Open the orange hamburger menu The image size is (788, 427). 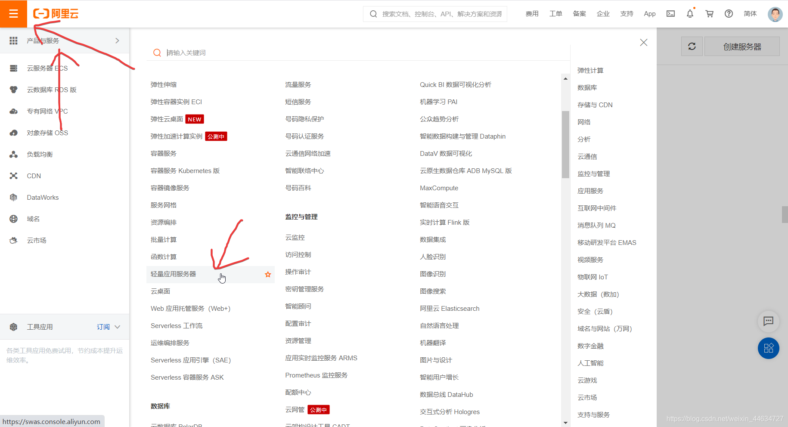point(13,14)
